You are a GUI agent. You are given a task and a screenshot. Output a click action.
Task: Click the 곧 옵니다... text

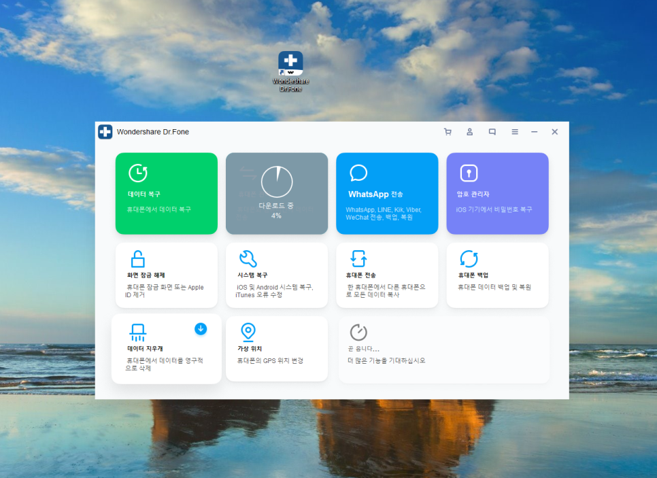pos(364,349)
